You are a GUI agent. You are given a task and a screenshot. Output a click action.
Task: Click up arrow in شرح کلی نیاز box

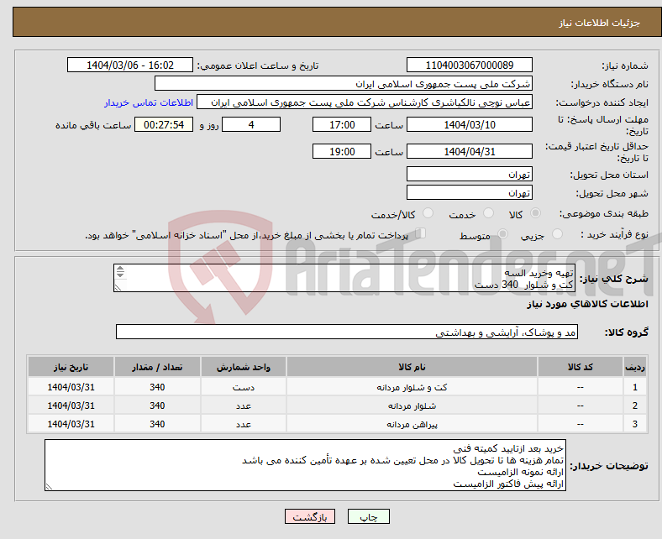tap(120, 269)
